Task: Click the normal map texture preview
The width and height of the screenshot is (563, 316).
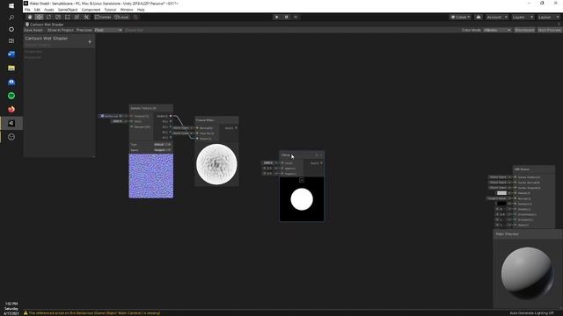Action: pos(150,176)
